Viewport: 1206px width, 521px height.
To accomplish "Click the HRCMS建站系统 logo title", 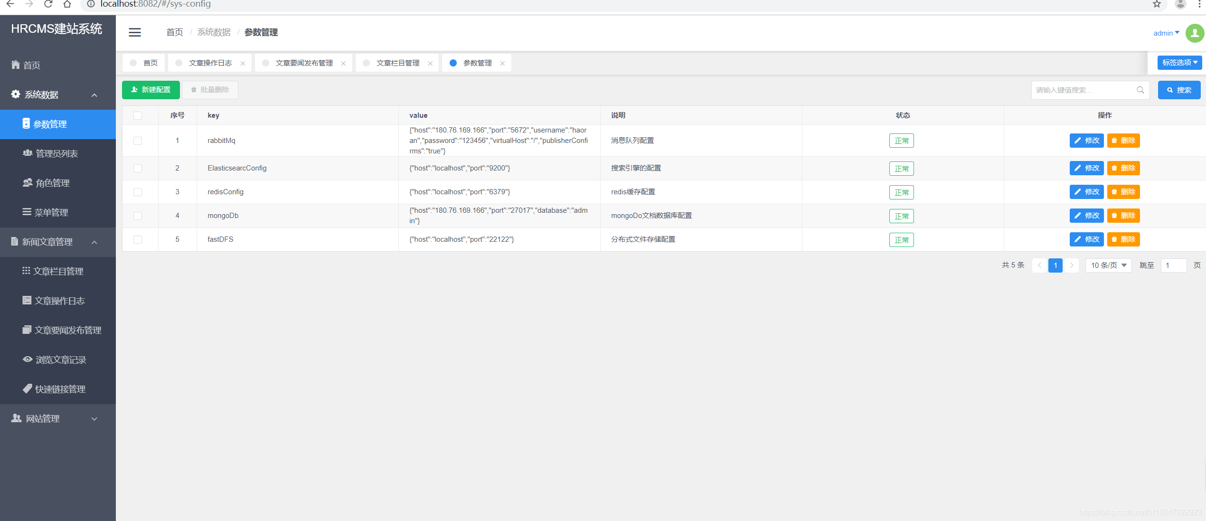I will coord(57,29).
